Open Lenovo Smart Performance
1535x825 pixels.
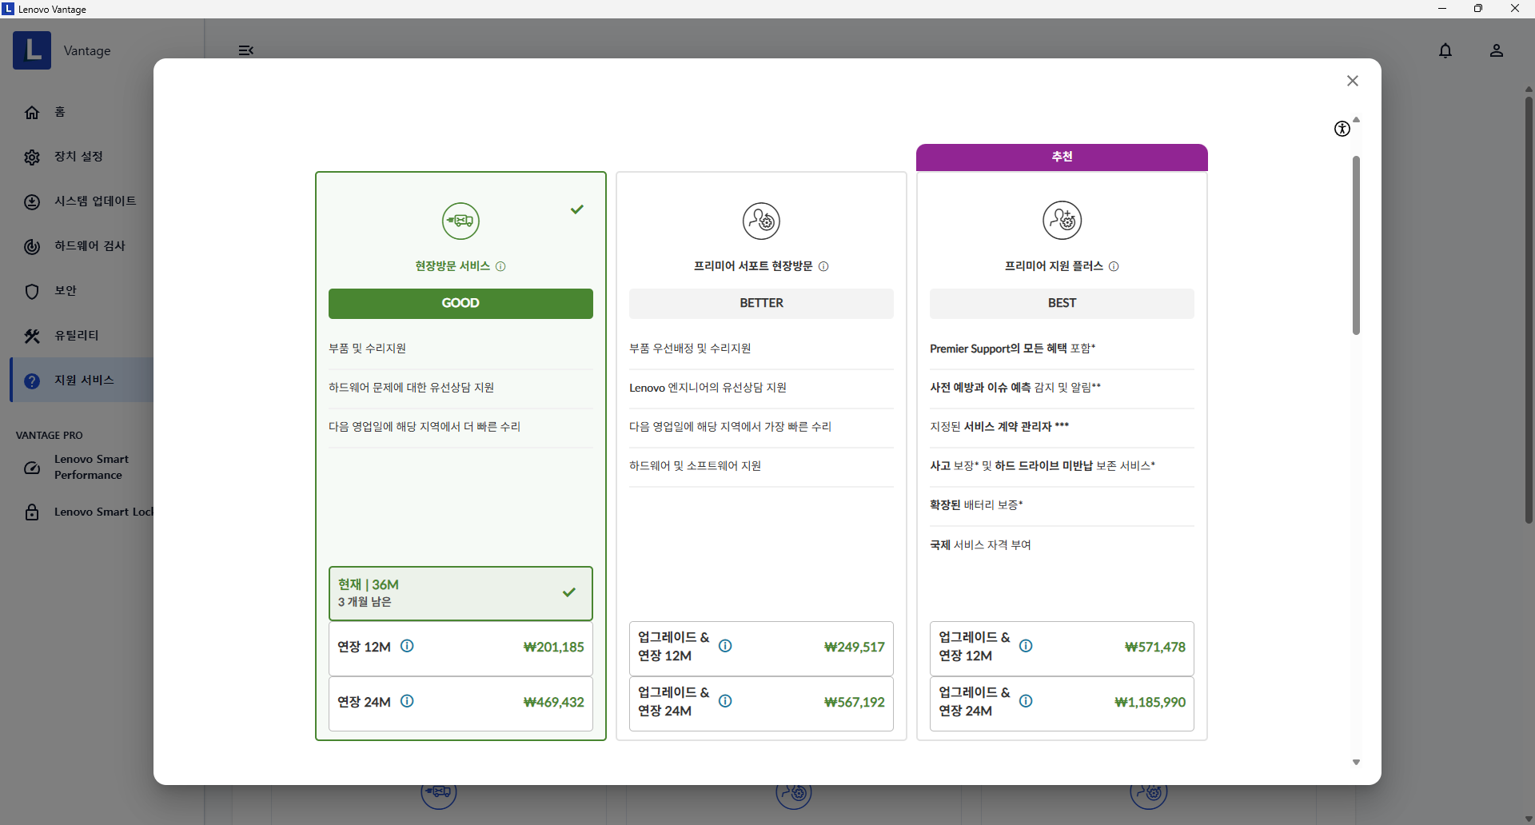coord(82,467)
